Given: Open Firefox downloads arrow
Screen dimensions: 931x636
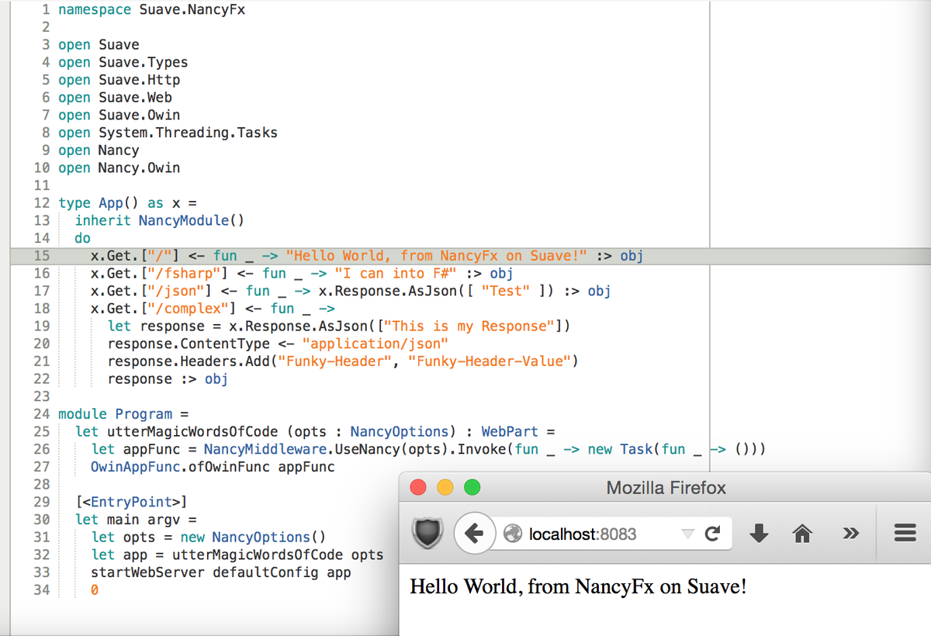Looking at the screenshot, I should tap(760, 533).
